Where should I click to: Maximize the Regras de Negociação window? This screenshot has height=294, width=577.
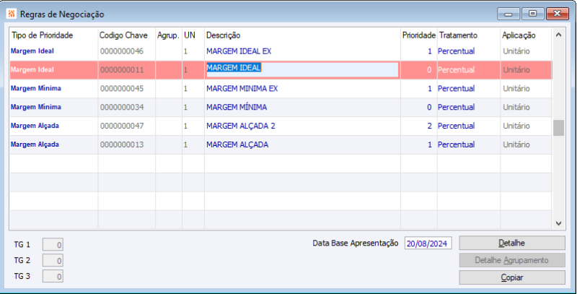tap(532, 14)
